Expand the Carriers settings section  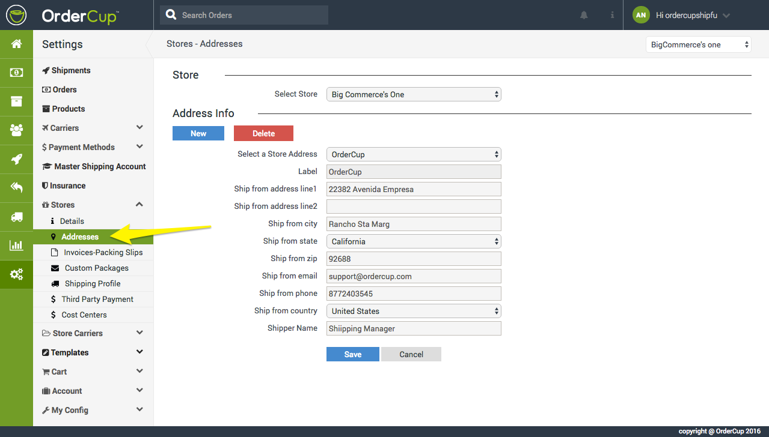(x=139, y=127)
